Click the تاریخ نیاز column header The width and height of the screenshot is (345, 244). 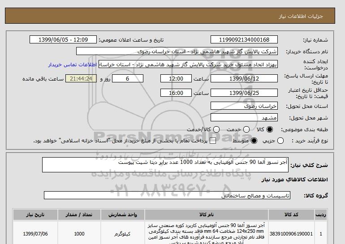tap(35, 214)
